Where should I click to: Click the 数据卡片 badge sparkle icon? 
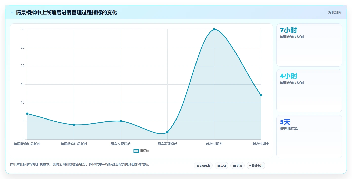pos(250,166)
